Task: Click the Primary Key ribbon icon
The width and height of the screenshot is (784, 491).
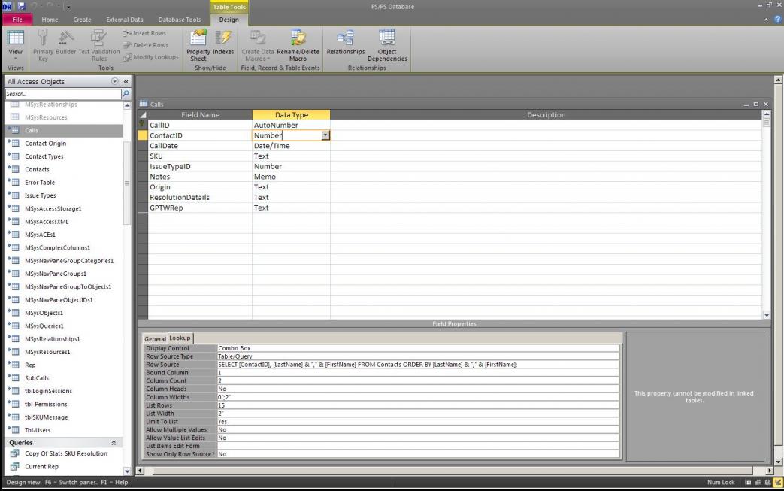Action: pos(43,46)
